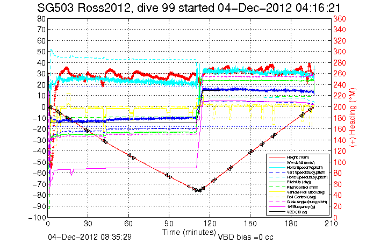Select 'Horiz Speed(W,pitch)' legend entry
This screenshot has width=366, height=244.
[x=304, y=168]
